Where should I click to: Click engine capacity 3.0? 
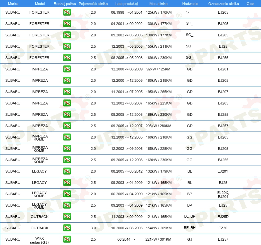[x=93, y=228]
